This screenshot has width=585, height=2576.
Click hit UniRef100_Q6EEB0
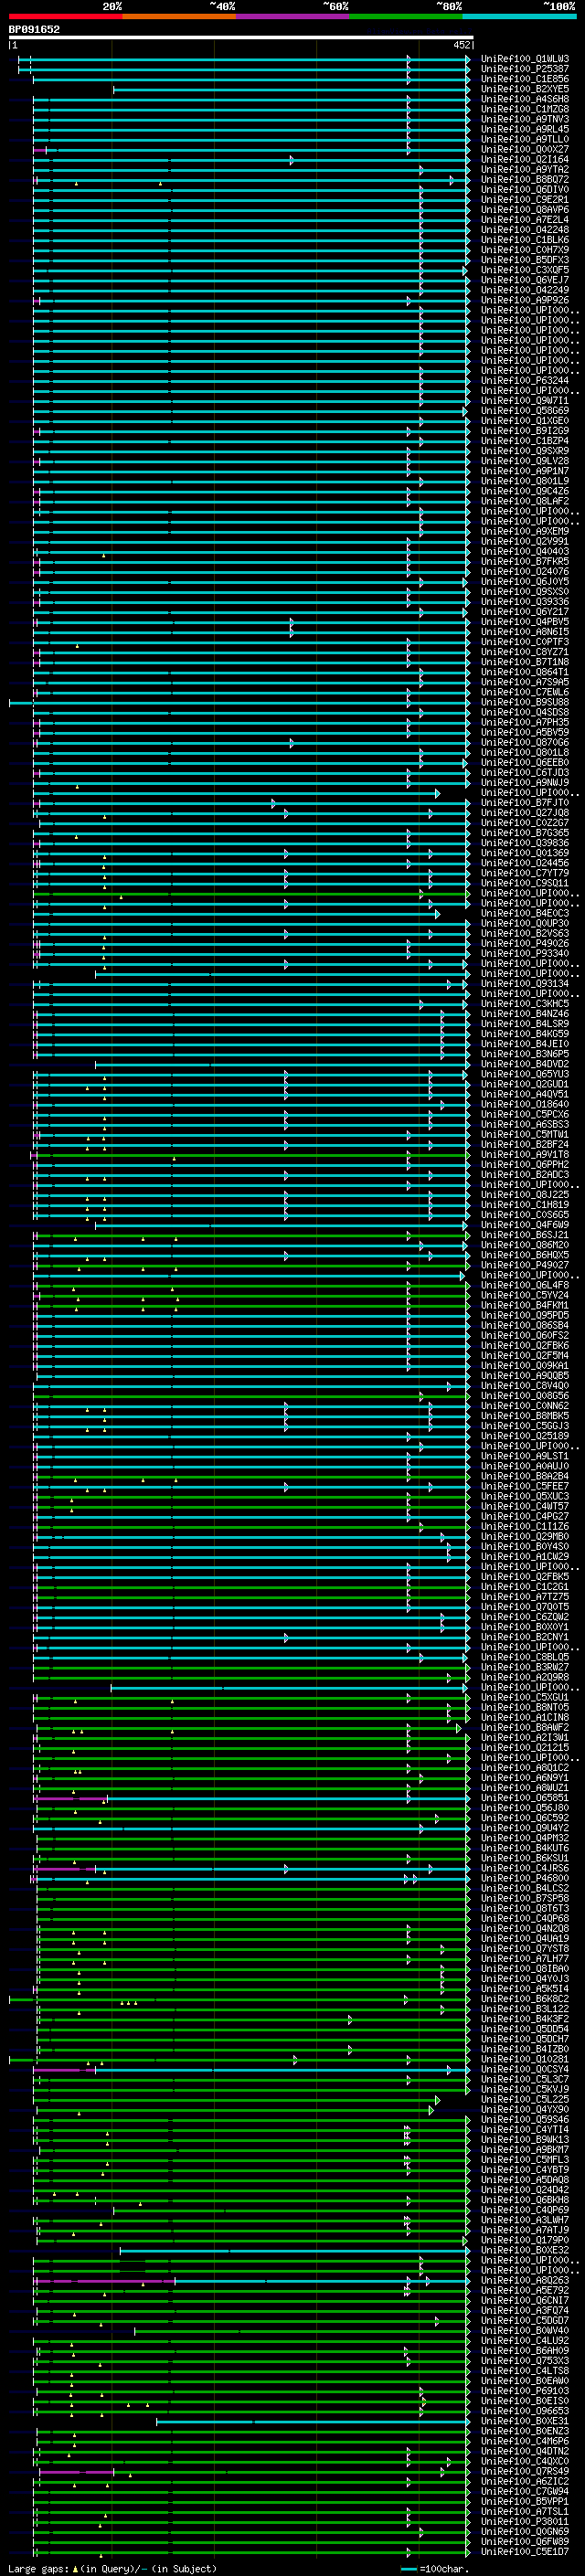[525, 762]
